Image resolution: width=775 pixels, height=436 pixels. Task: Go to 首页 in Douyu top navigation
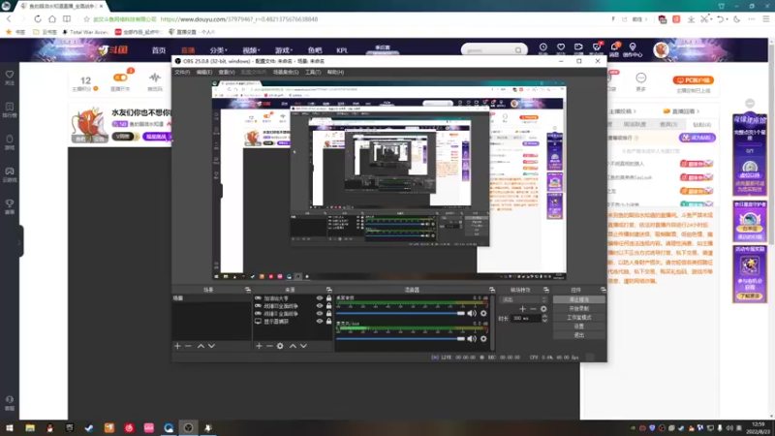coord(159,50)
